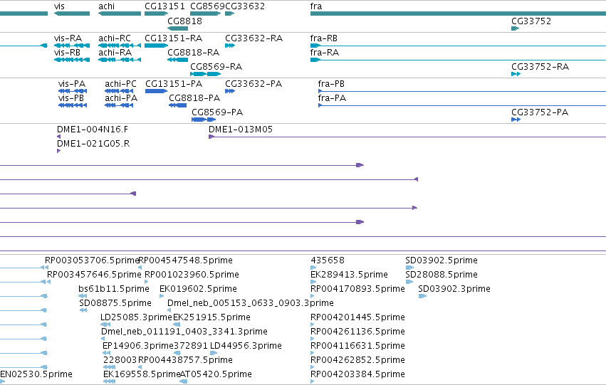Click EST SD03902.5prime
606x385 pixels.
point(442,260)
